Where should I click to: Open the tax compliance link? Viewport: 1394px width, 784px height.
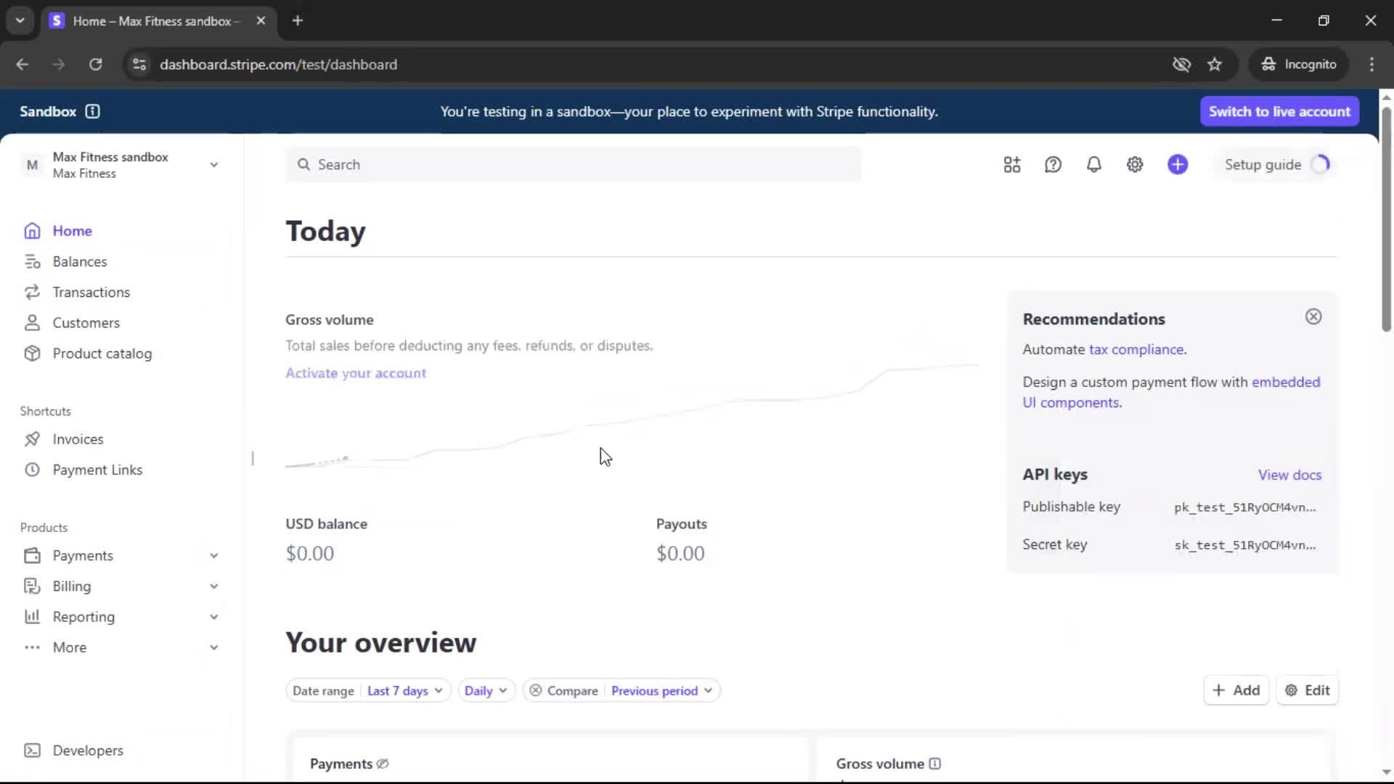pos(1136,349)
